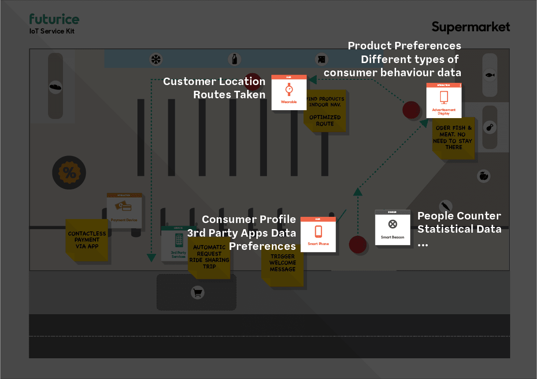Image resolution: width=537 pixels, height=379 pixels.
Task: Select the snowflake frozen foods icon
Action: pyautogui.click(x=156, y=59)
